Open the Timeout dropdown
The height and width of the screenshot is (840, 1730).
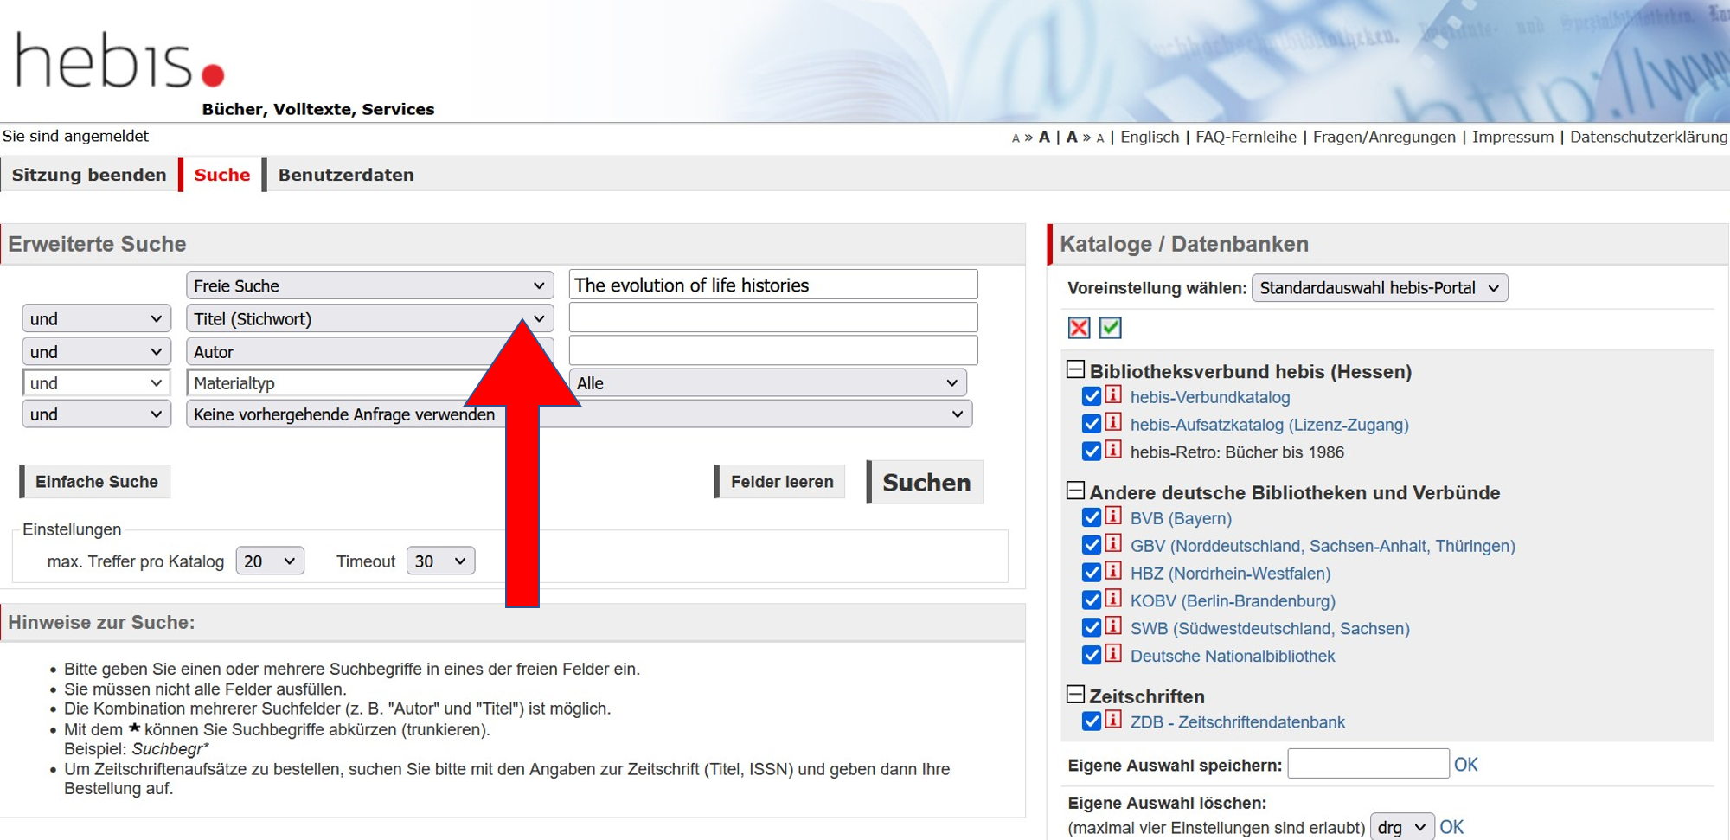pyautogui.click(x=440, y=561)
